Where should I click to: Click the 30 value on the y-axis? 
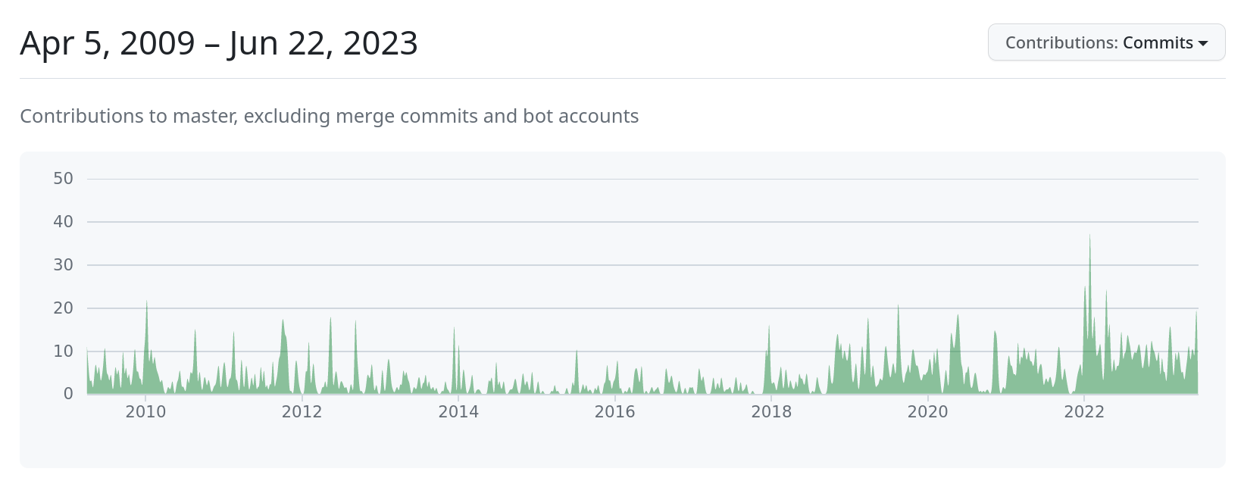tap(63, 265)
